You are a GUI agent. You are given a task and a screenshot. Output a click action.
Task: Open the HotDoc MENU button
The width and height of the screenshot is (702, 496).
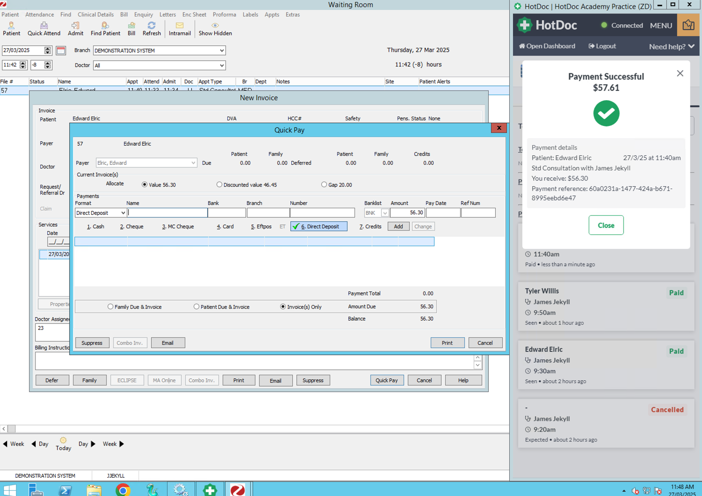coord(661,26)
